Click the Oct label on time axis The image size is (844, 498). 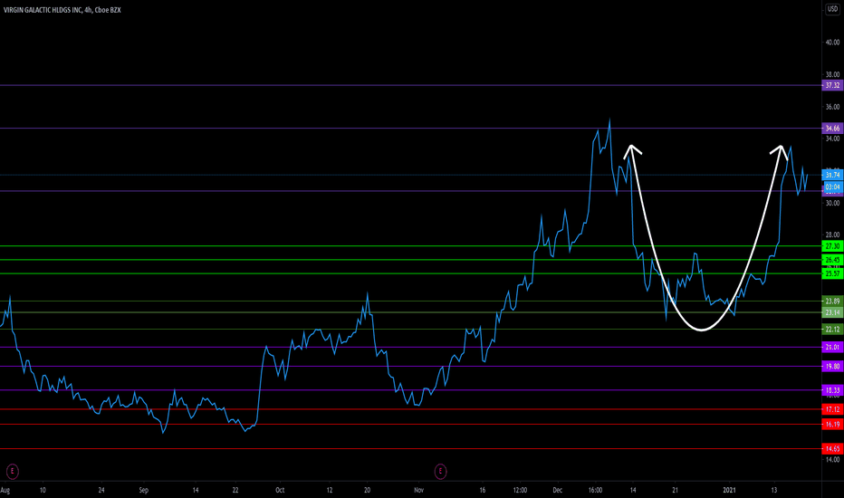click(279, 490)
